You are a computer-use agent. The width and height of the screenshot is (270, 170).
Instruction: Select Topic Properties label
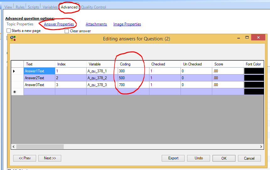[x=20, y=24]
